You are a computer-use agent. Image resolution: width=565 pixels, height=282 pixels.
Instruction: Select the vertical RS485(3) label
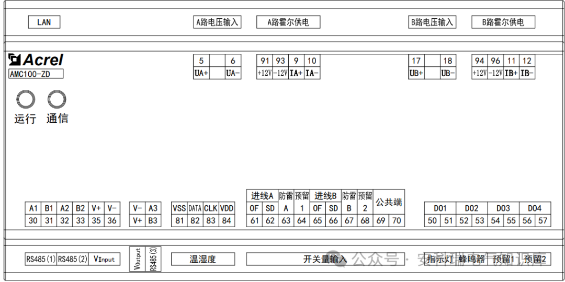point(153,259)
